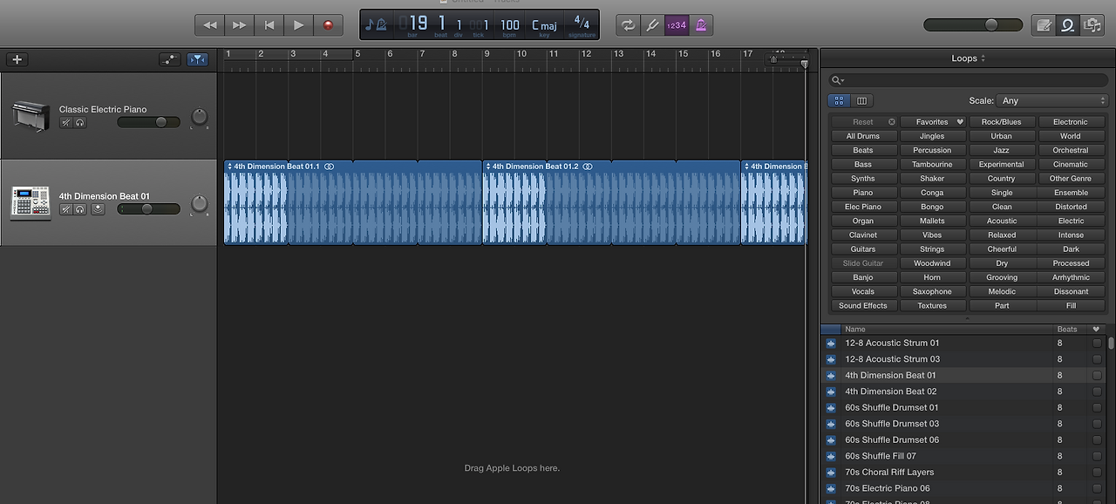
Task: Select the Grooving keyword button
Action: tap(1002, 277)
